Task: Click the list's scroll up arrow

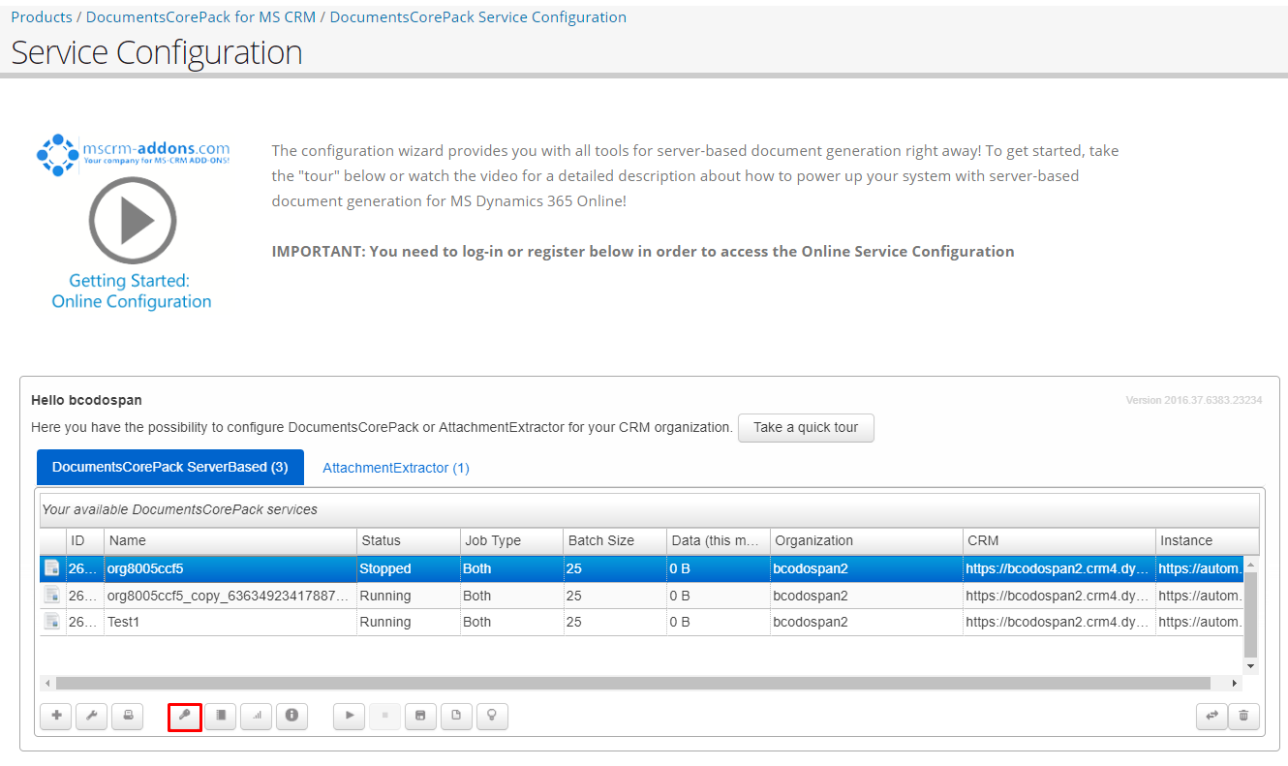Action: coord(1250,564)
